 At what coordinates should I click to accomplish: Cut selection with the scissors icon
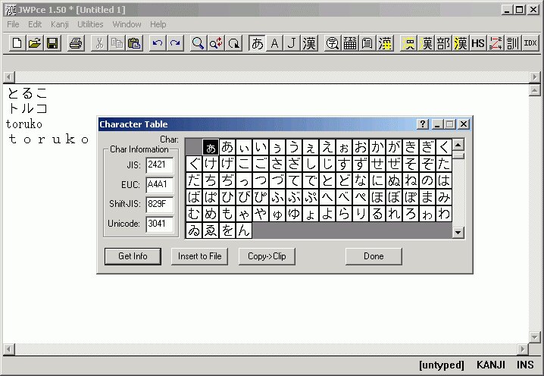pos(99,43)
